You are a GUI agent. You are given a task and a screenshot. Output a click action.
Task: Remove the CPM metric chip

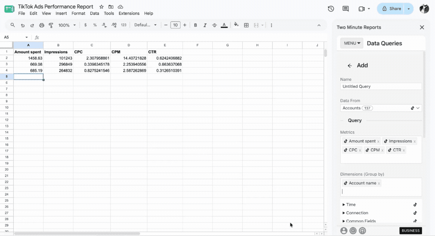click(382, 150)
